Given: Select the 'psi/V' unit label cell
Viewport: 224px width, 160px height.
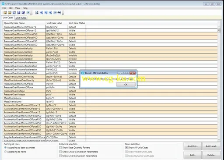Looking at the screenshot, I should (x=57, y=95).
